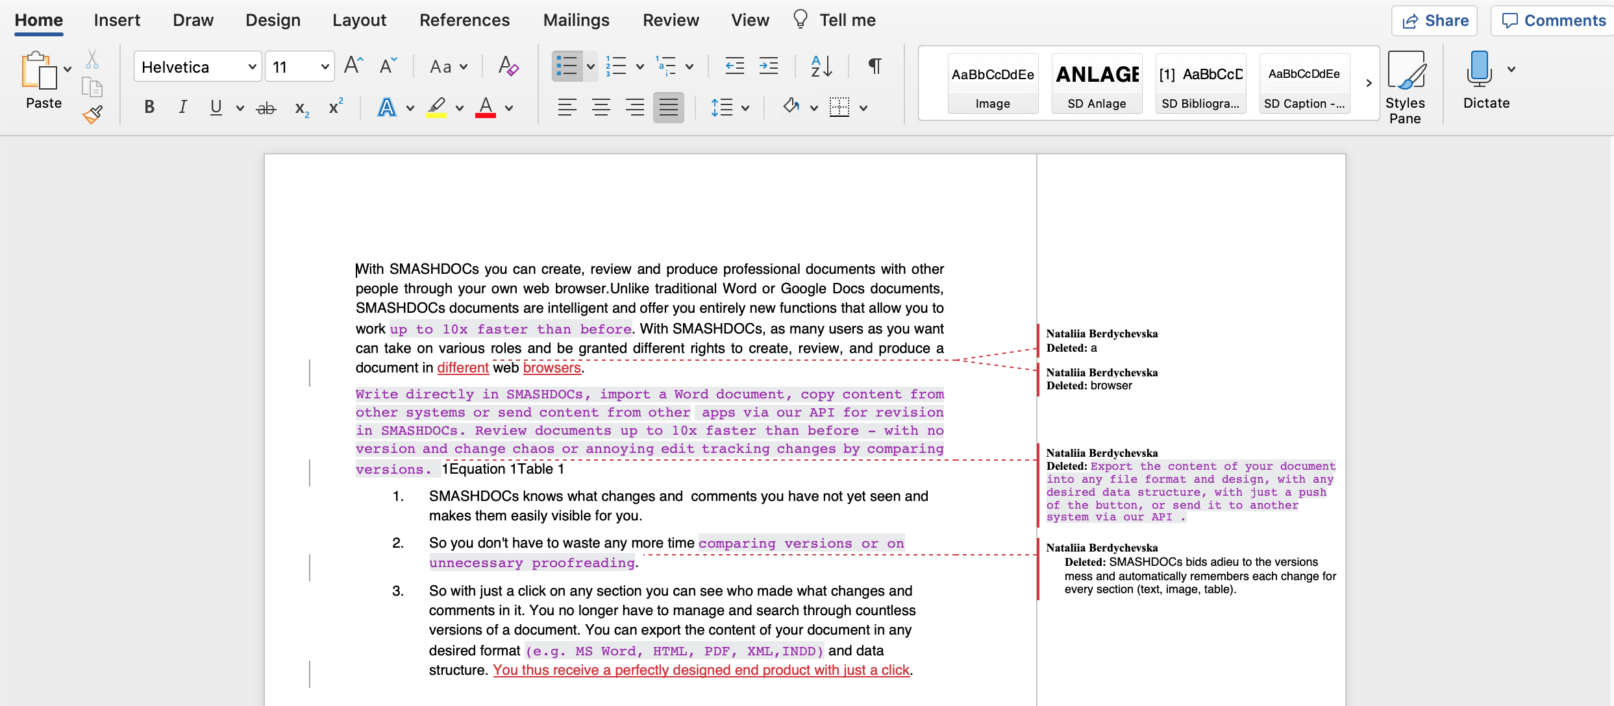This screenshot has width=1614, height=706.
Task: Open the Comments button
Action: pyautogui.click(x=1553, y=21)
